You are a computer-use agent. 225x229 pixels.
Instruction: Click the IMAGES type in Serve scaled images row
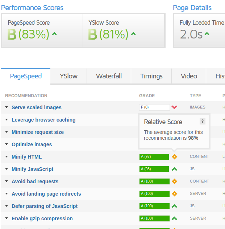tap(197, 107)
